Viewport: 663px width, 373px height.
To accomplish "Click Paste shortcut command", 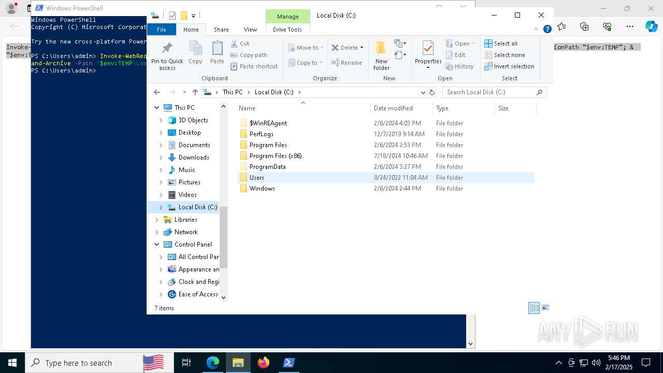I will point(254,66).
